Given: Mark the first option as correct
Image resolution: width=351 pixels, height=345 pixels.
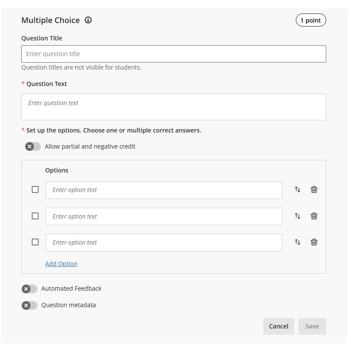Looking at the screenshot, I should point(35,190).
